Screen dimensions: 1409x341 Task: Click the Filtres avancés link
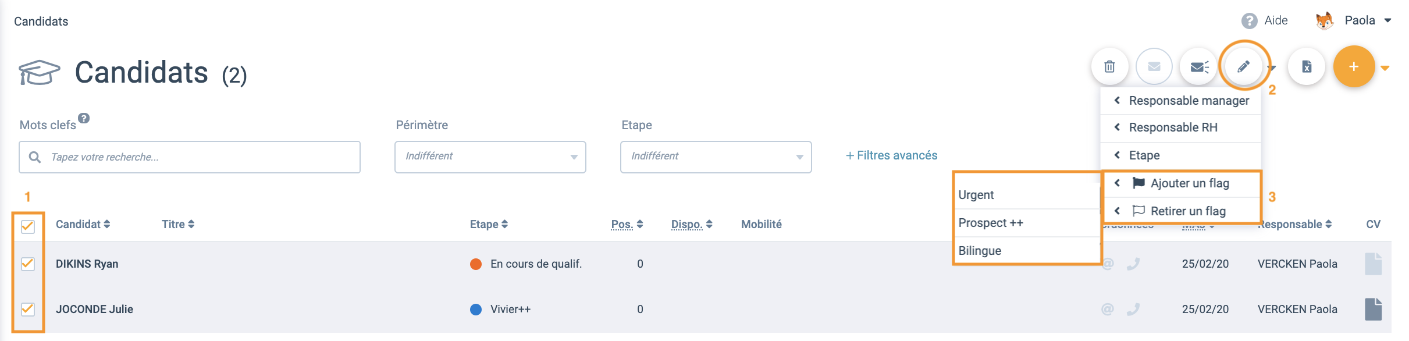891,155
